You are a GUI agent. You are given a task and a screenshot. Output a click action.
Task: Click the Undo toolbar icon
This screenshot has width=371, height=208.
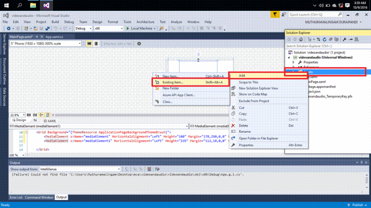coord(55,28)
